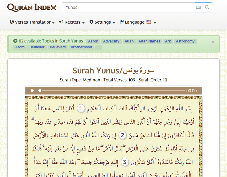Click the verse 3 number marker
The height and width of the screenshot is (177, 227).
[125, 162]
